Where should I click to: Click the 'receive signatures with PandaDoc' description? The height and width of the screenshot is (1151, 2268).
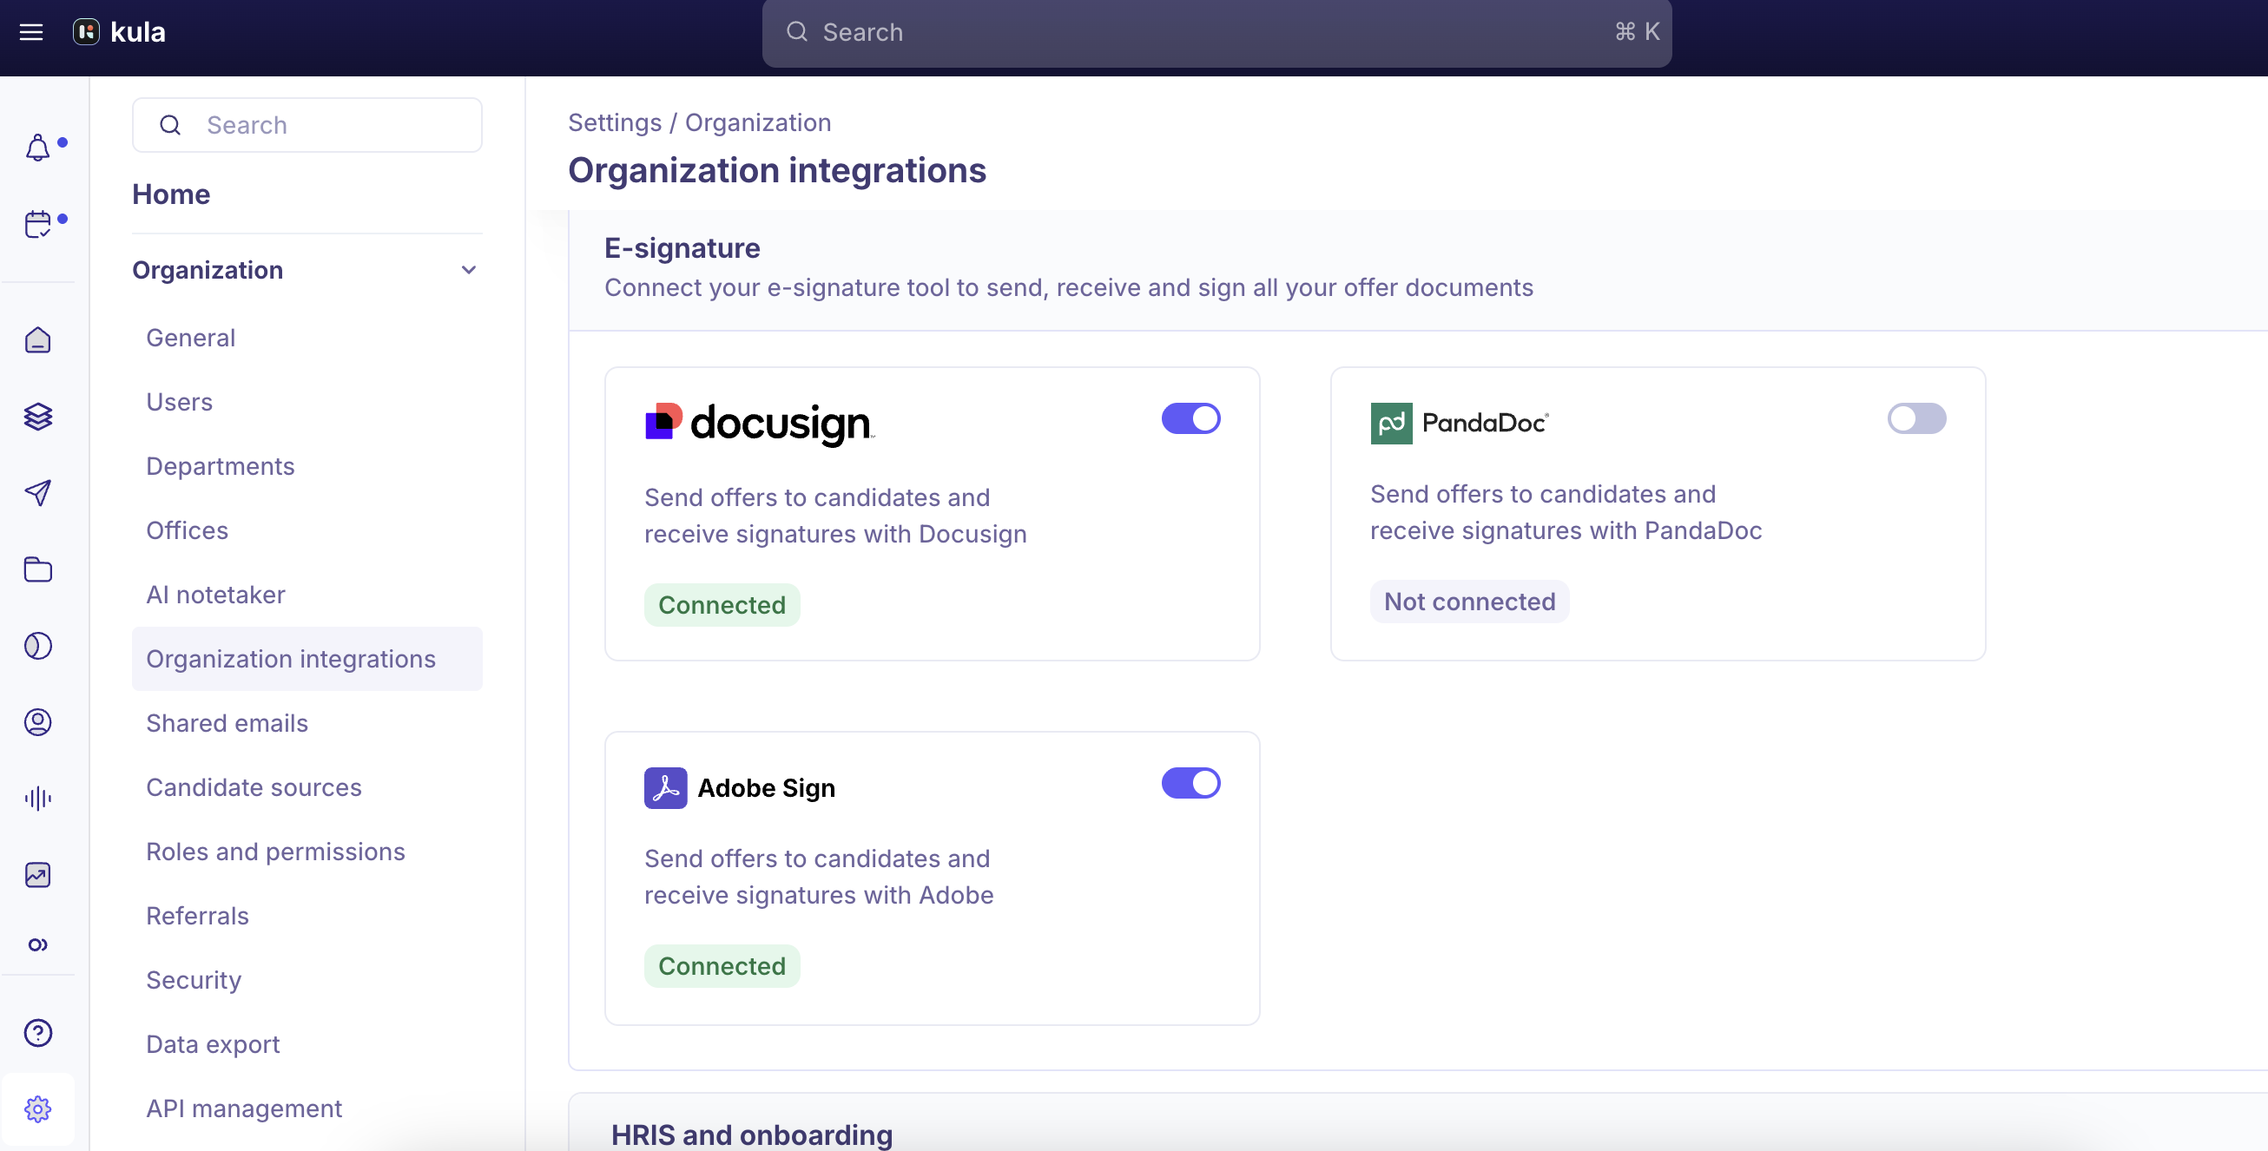pyautogui.click(x=1566, y=530)
